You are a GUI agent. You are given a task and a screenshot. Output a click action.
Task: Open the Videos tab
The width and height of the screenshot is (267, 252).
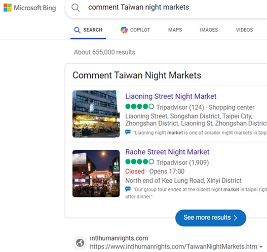click(x=244, y=30)
